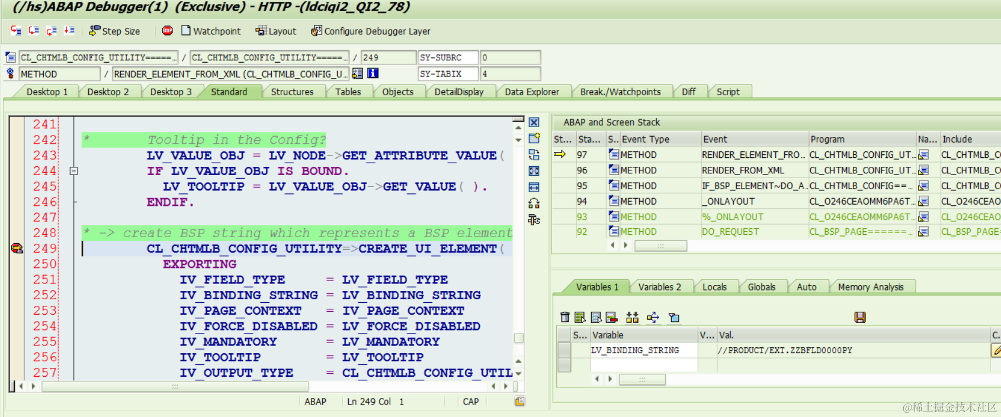The height and width of the screenshot is (417, 1001).
Task: Open Configure Debugger Layer
Action: (371, 31)
